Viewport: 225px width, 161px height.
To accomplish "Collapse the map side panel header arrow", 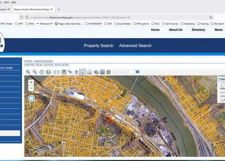I will tap(219, 79).
